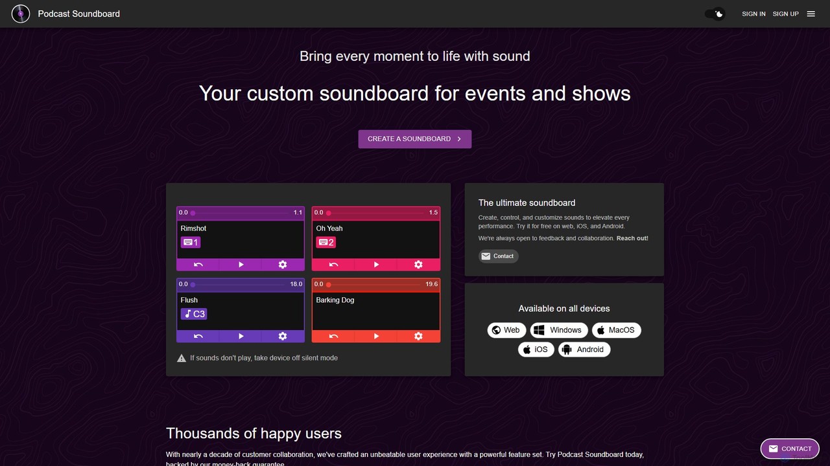Open Flush sound settings gear
Screen dimensions: 830x466
point(283,337)
